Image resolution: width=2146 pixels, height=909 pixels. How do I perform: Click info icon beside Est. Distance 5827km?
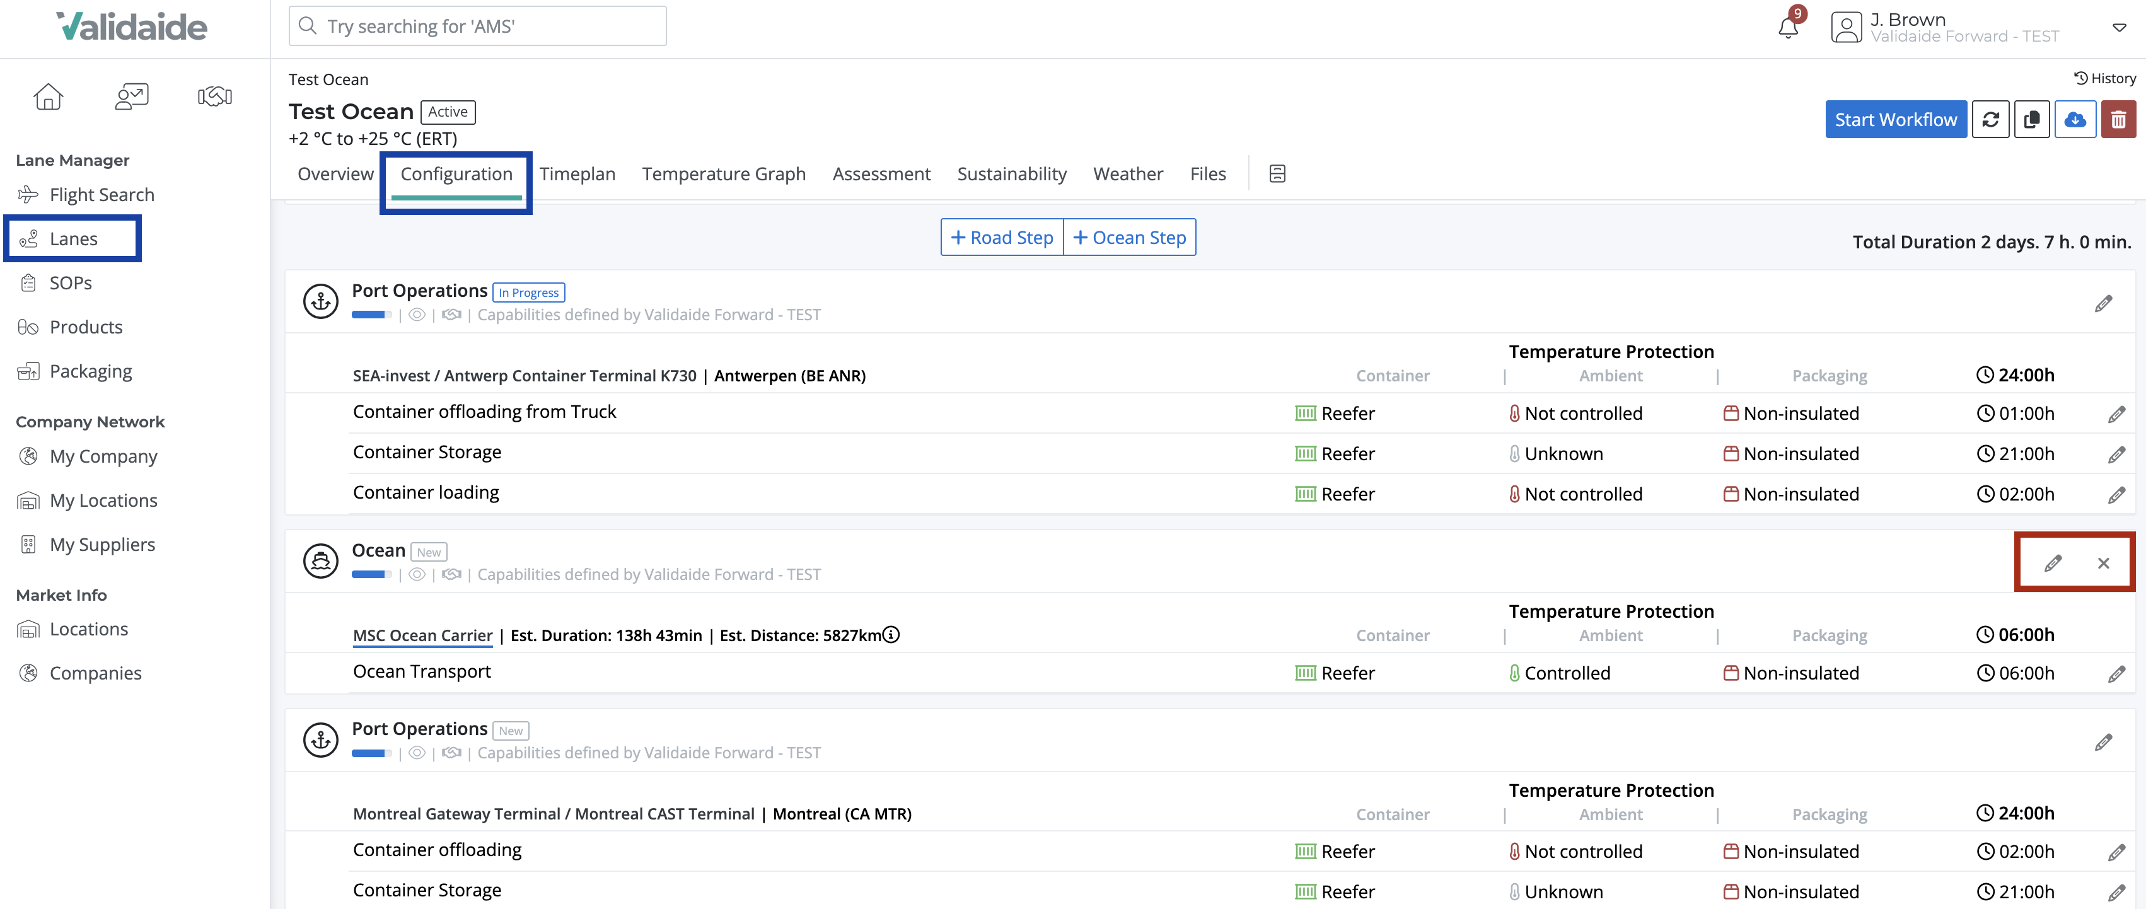click(x=891, y=635)
